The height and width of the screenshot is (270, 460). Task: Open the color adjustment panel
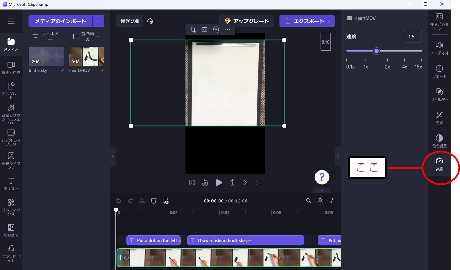click(439, 141)
